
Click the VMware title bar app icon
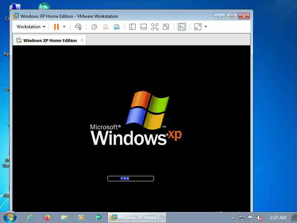pos(16,16)
